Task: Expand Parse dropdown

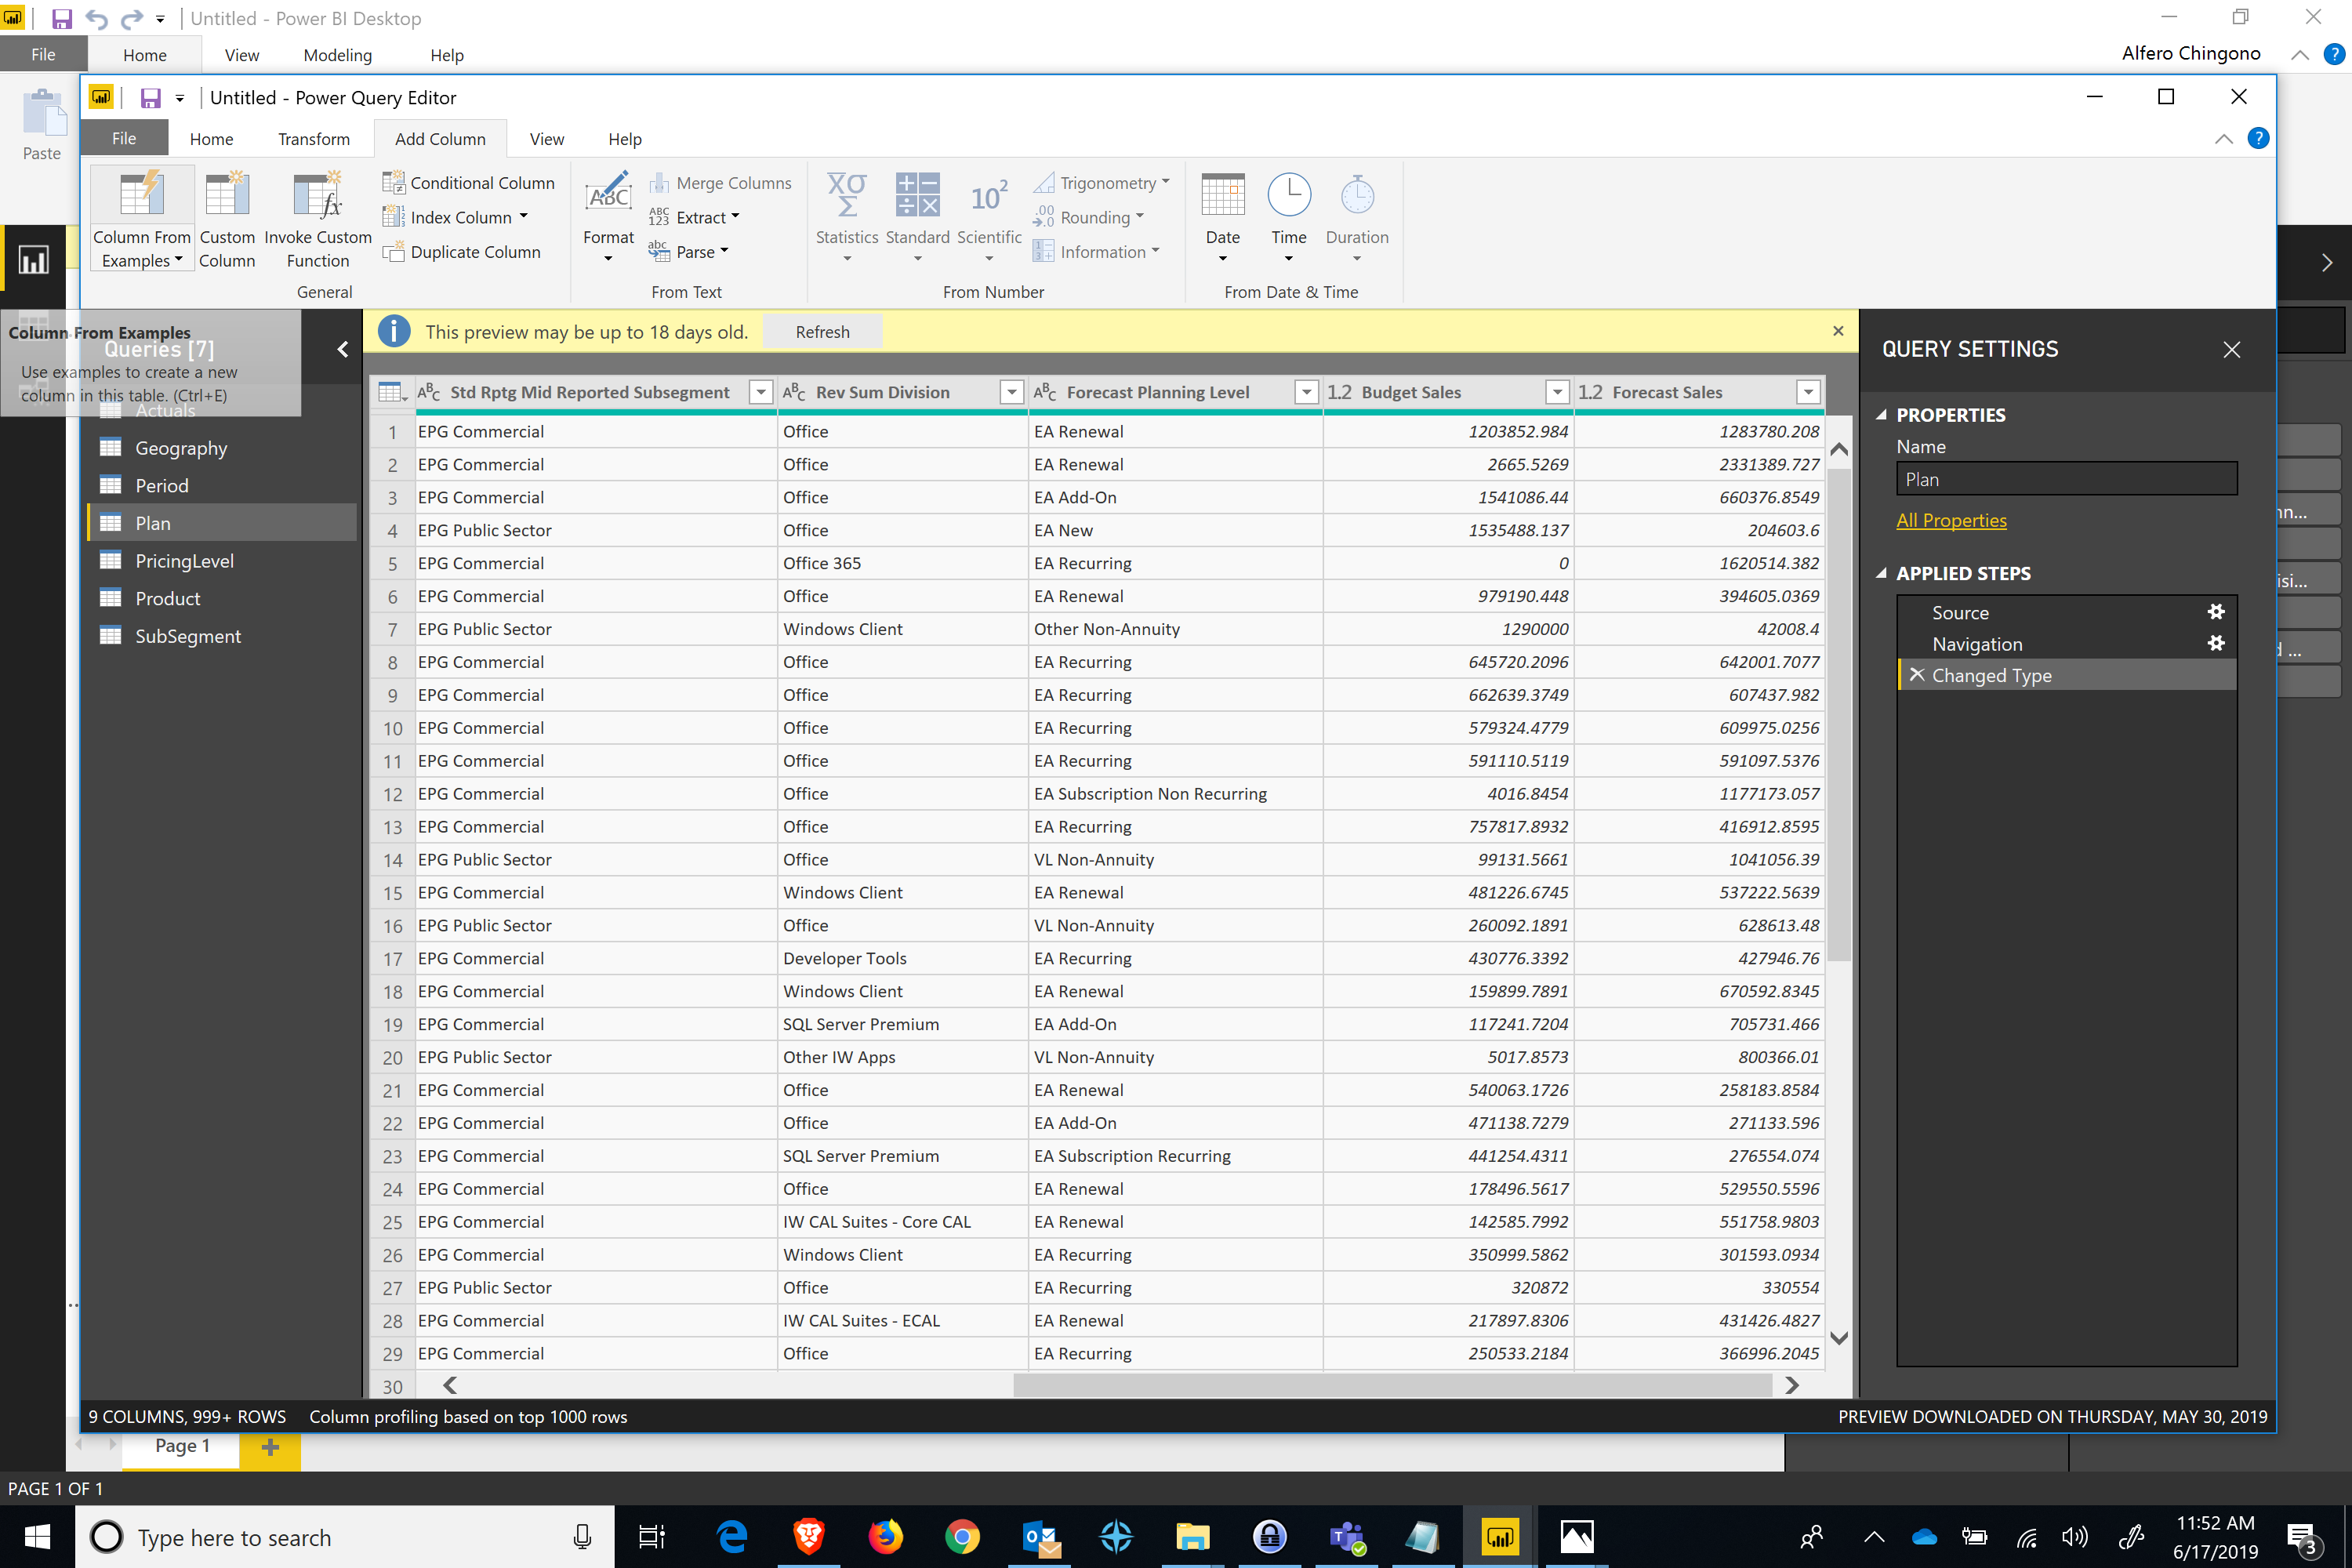Action: point(724,251)
